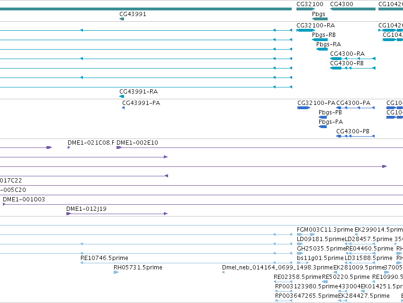Select the Dmel_neb_014164_0699_1498.3prime label

click(x=278, y=268)
